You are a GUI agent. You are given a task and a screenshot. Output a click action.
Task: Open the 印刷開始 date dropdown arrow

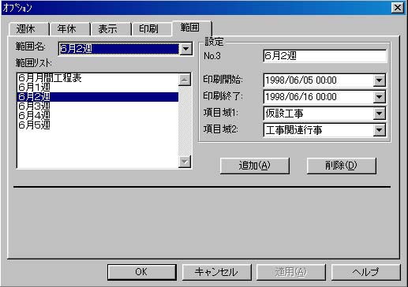[x=379, y=80]
